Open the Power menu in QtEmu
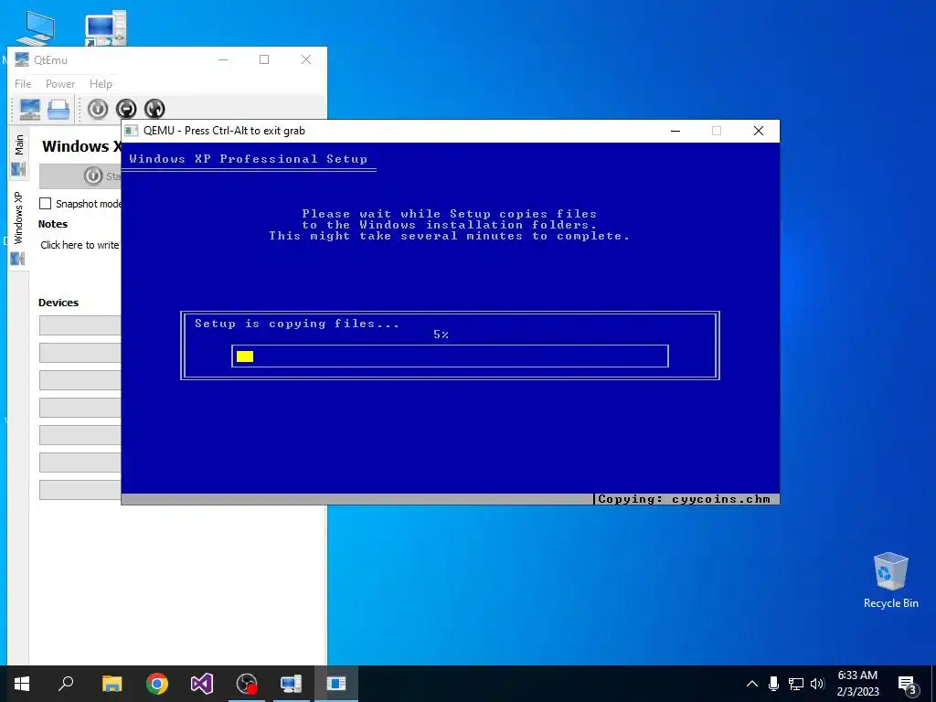The image size is (936, 702). click(60, 83)
